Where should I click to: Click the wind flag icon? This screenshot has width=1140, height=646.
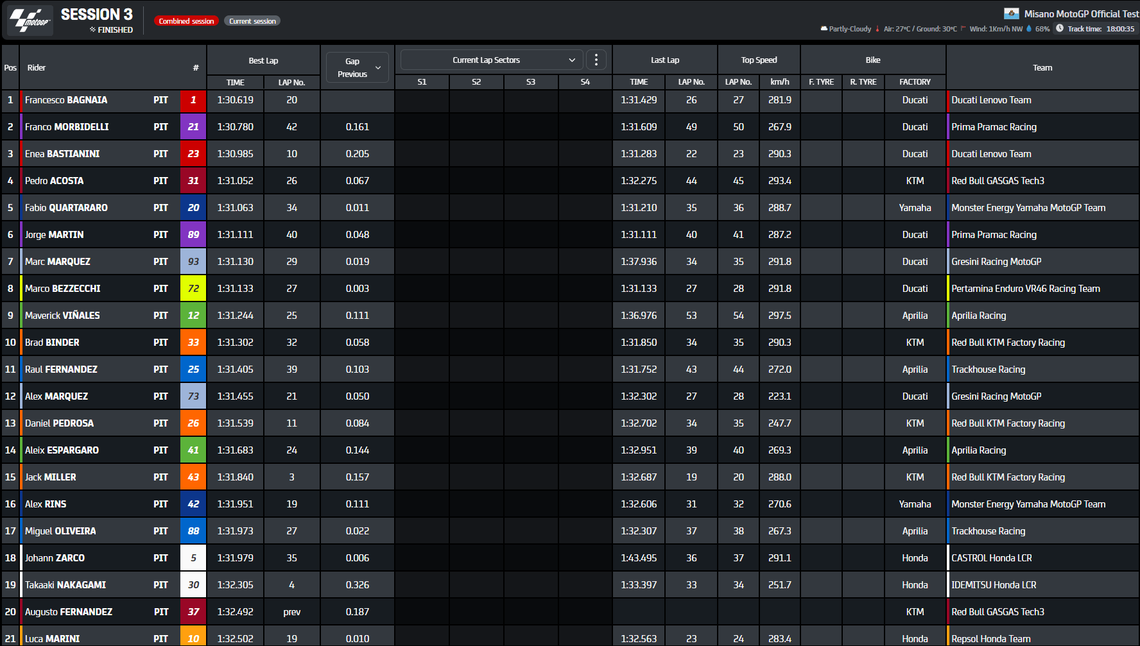coord(963,29)
